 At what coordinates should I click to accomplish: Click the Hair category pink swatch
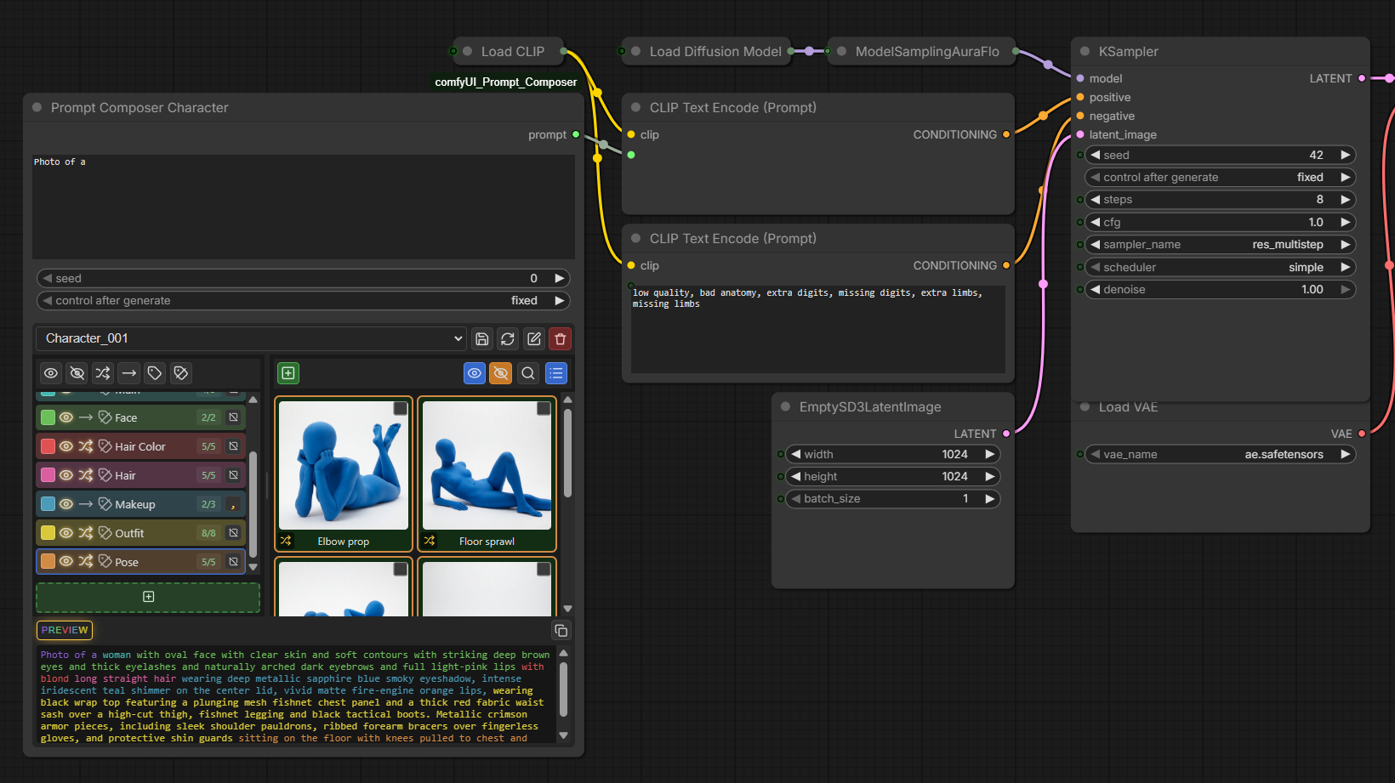click(x=48, y=475)
